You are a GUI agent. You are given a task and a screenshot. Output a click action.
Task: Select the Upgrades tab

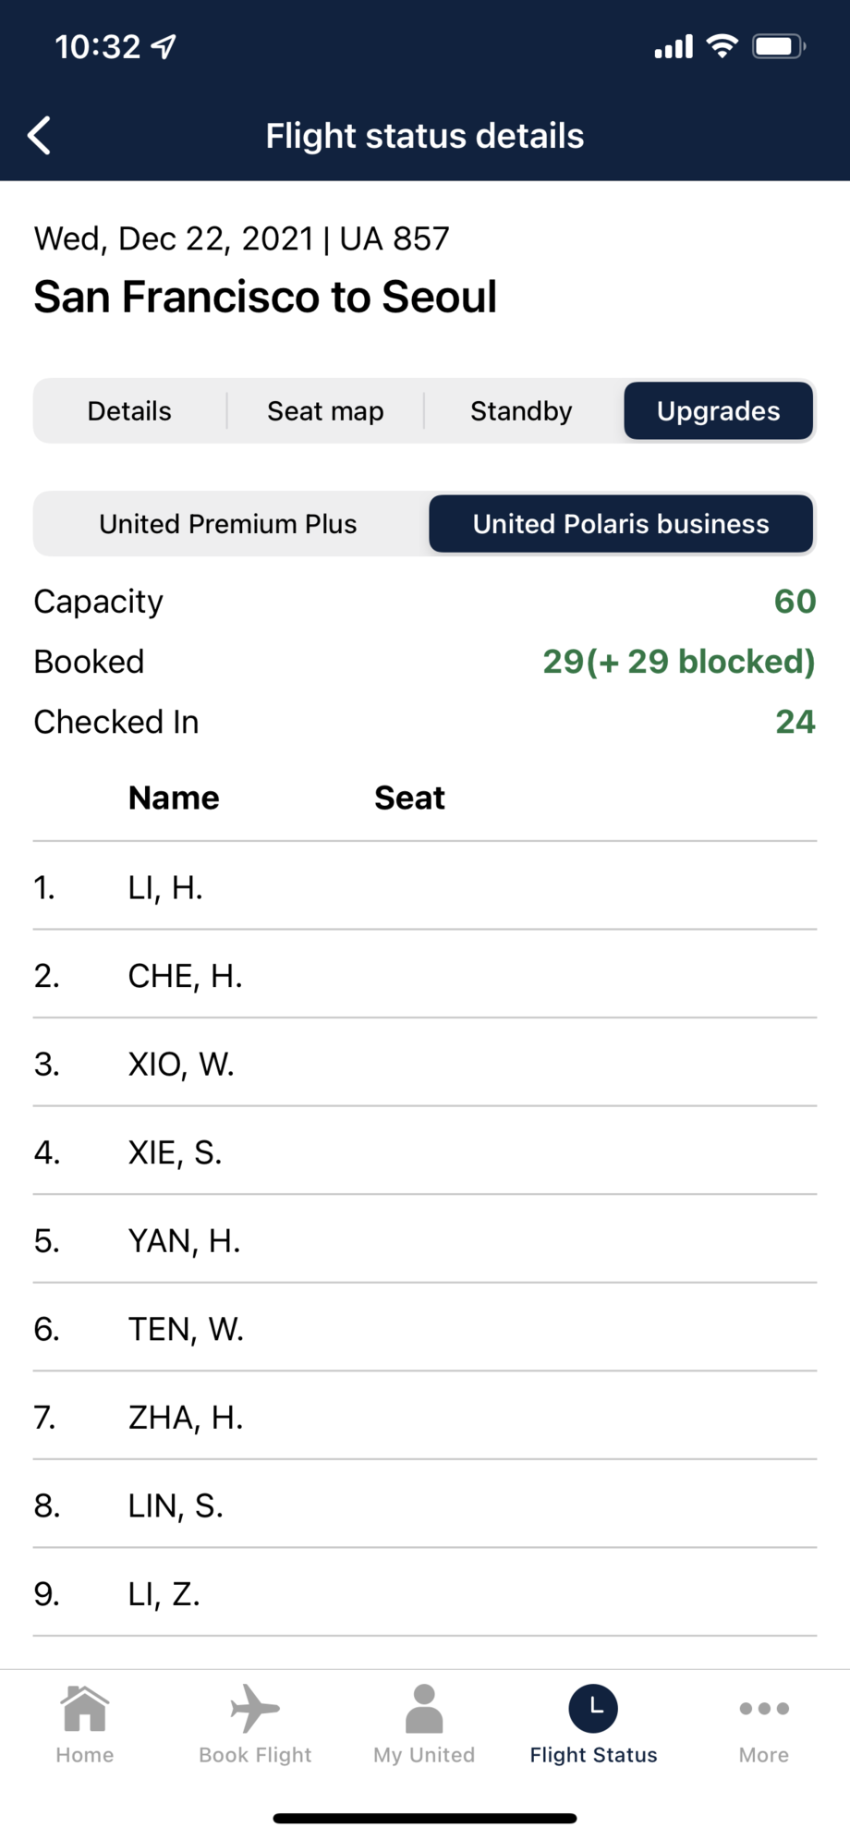719,411
